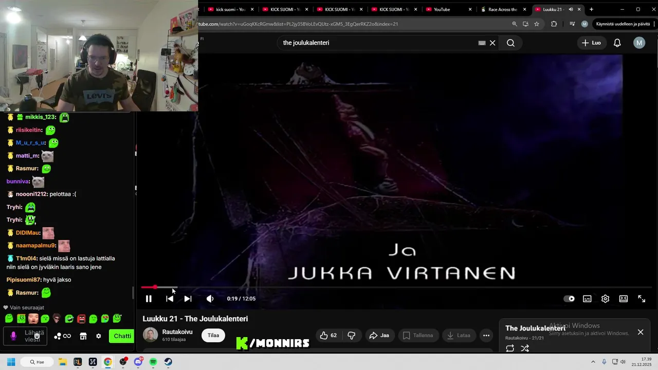658x370 pixels.
Task: Click the purple microphone in the chat input
Action: 13,336
